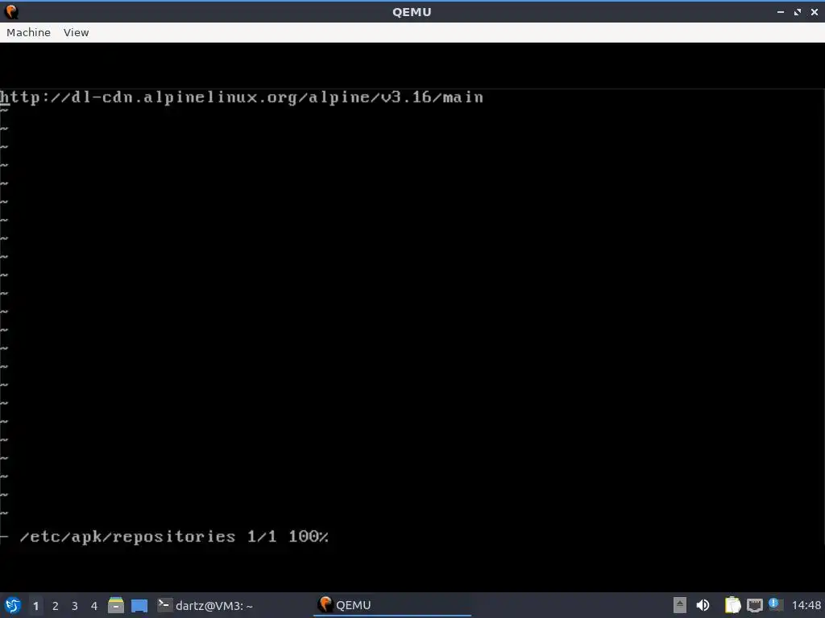Switch to workspace 1

pyautogui.click(x=35, y=605)
